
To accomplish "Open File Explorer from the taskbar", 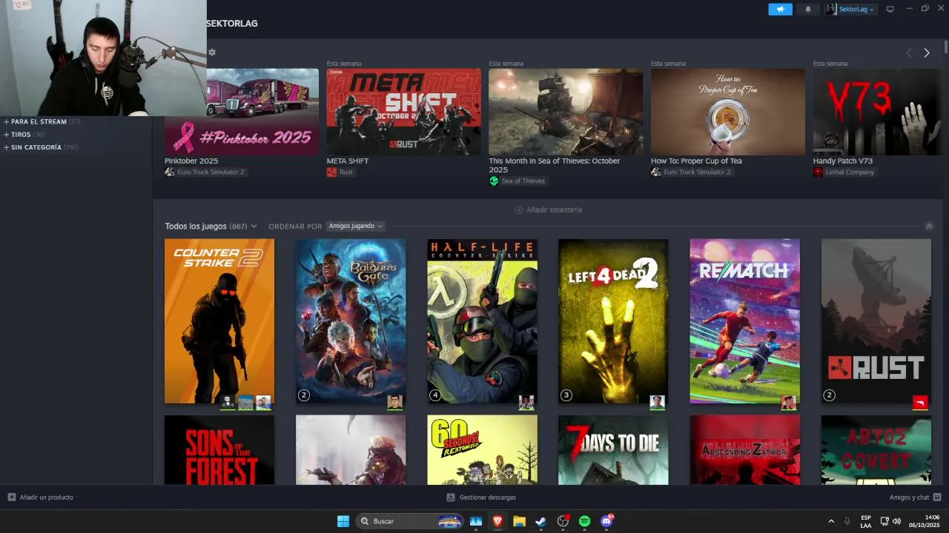I will (519, 521).
